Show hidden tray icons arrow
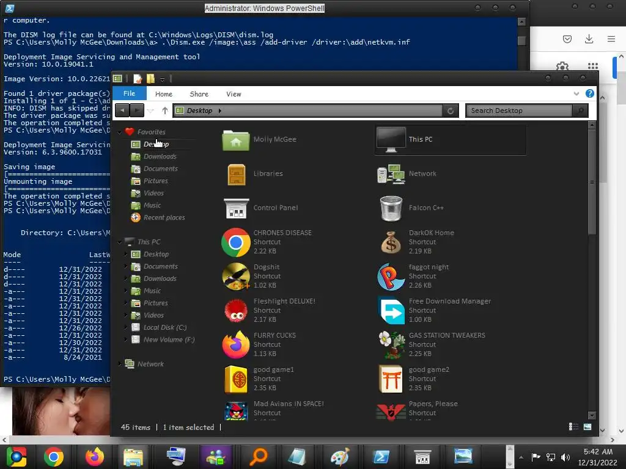 pyautogui.click(x=521, y=457)
